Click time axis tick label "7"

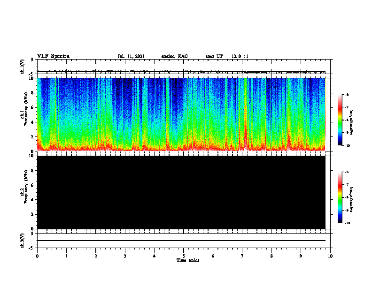coord(242,256)
